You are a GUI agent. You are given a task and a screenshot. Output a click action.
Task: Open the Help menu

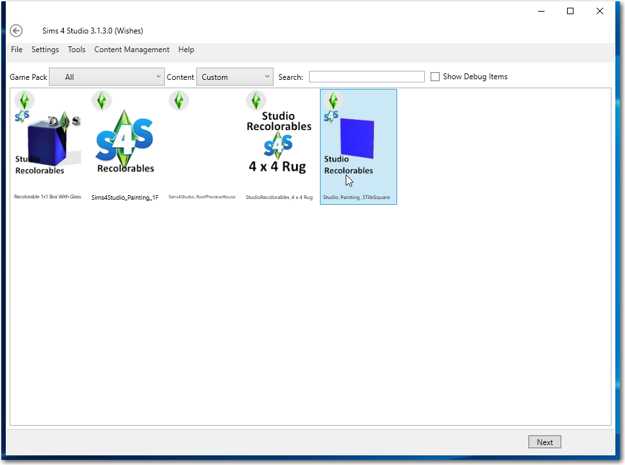[186, 50]
